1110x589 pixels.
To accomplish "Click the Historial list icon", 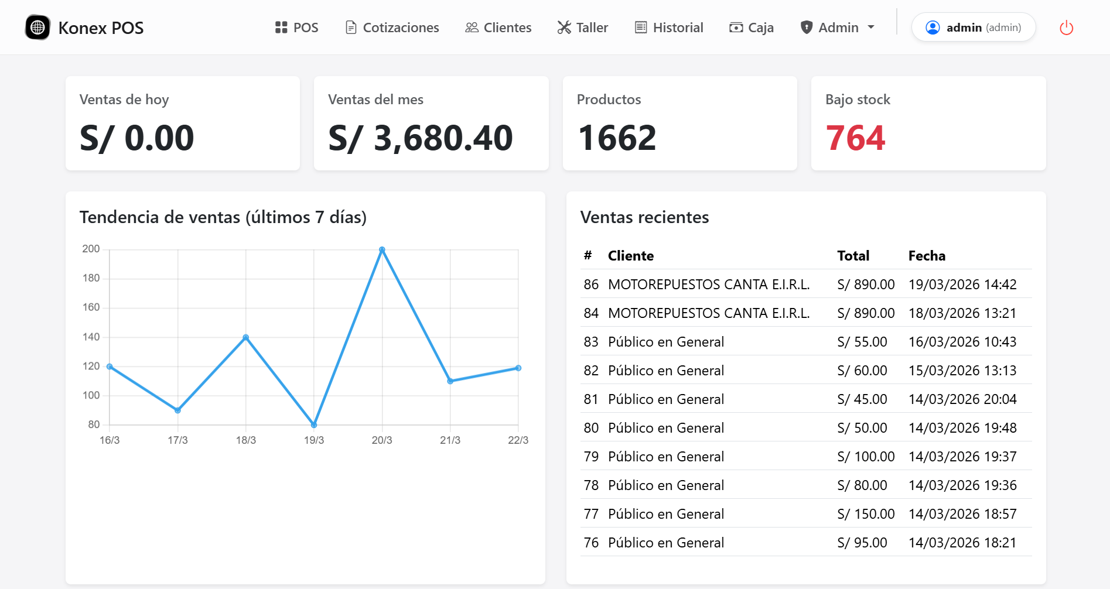I will (x=641, y=26).
